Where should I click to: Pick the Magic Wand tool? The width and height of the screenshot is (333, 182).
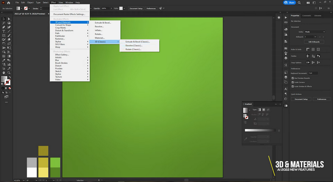point(4,23)
